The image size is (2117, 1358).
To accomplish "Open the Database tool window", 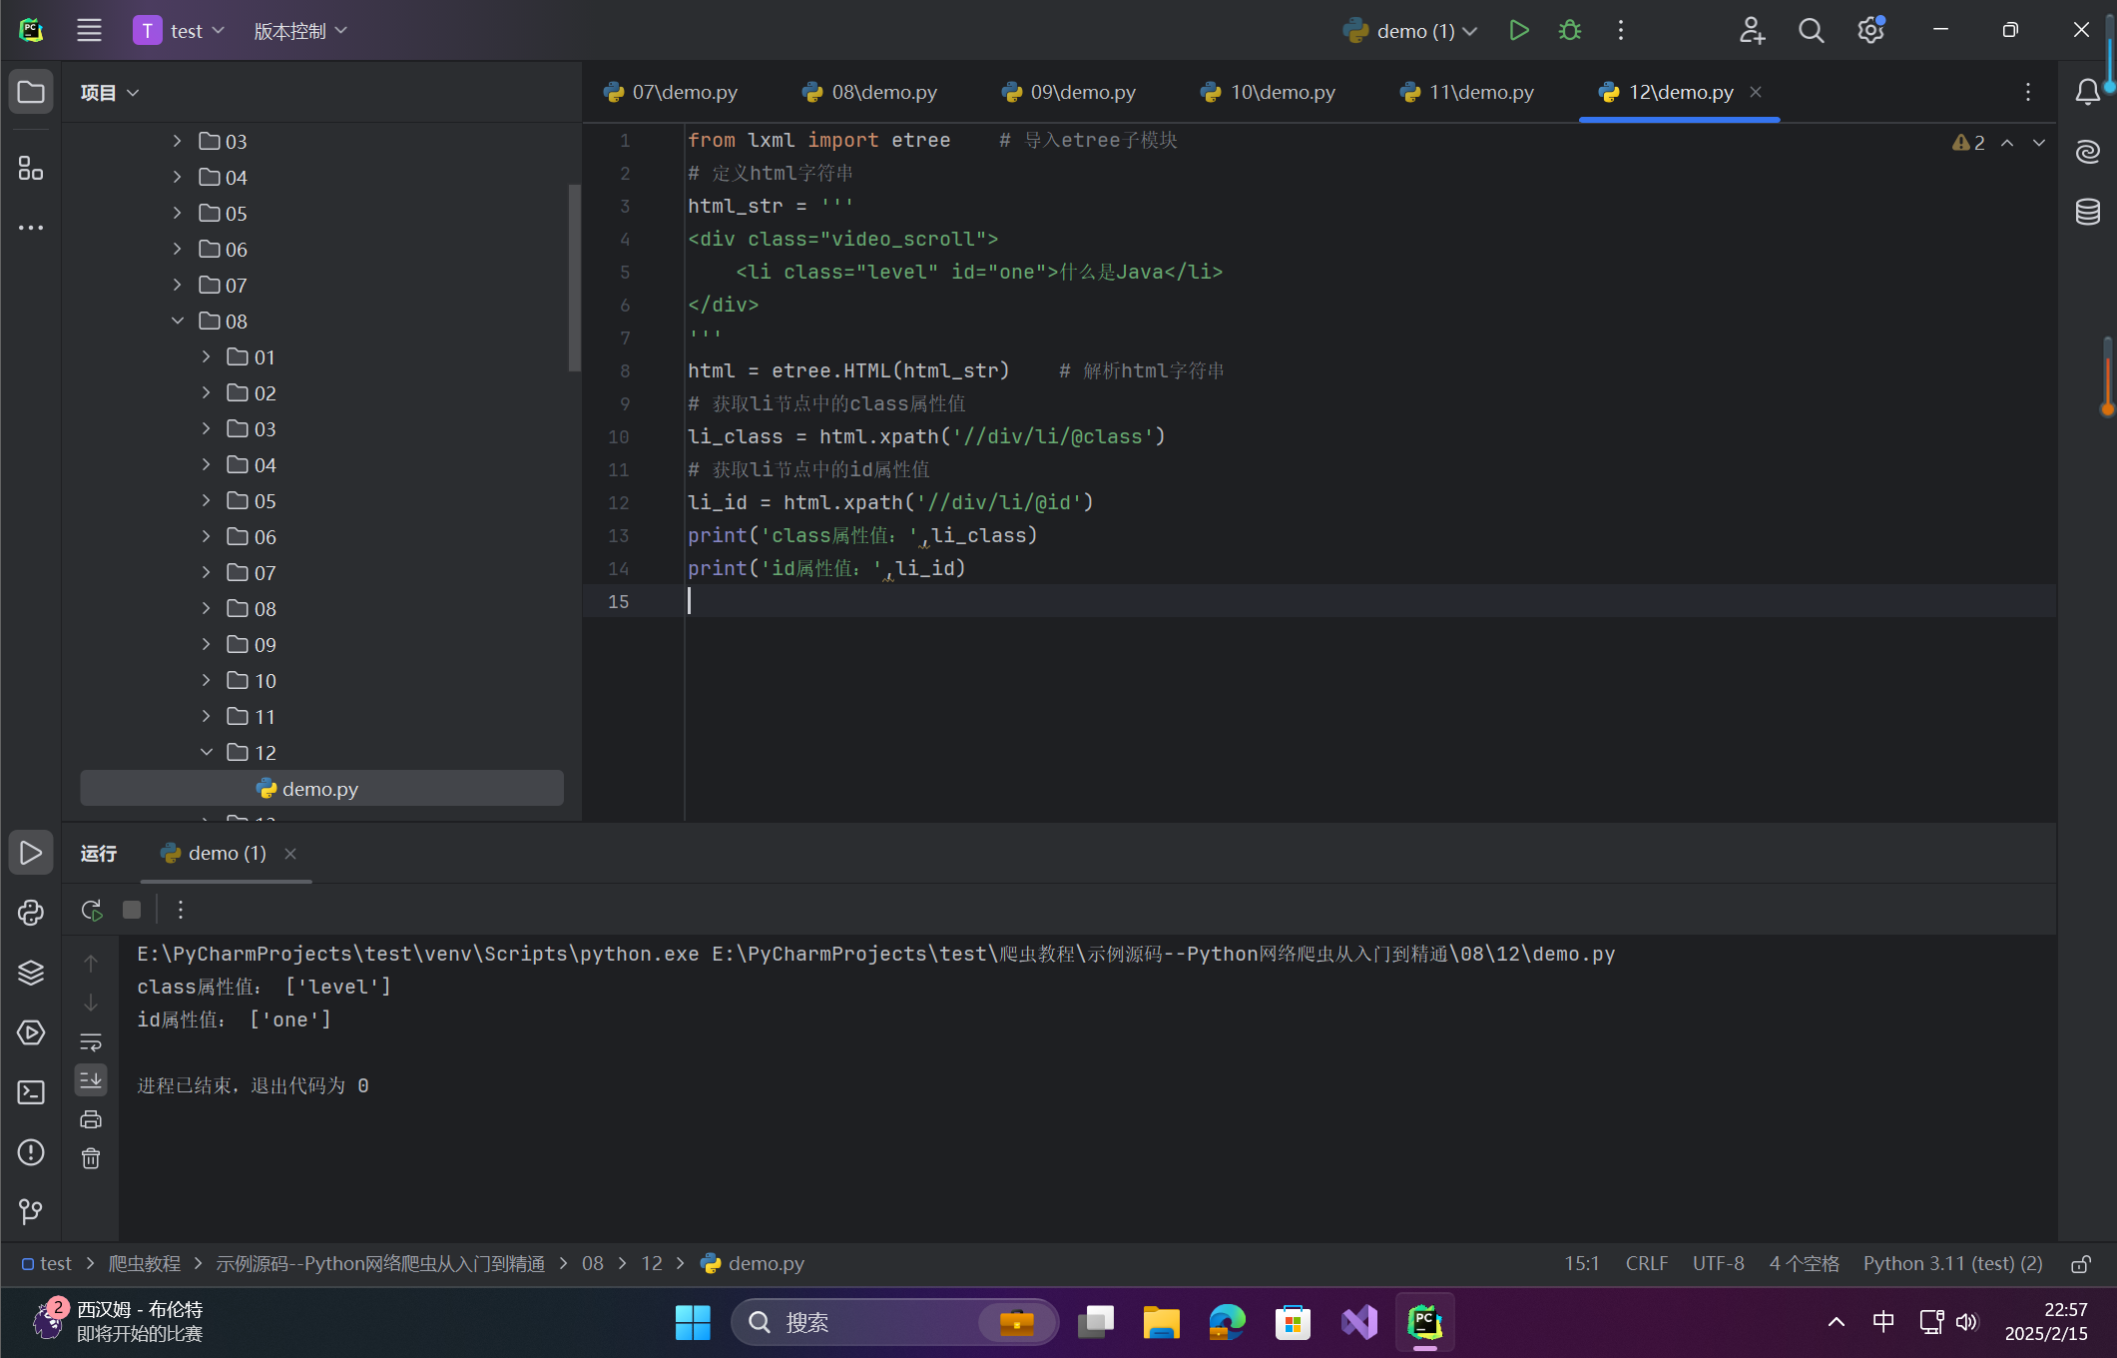I will 2087,212.
